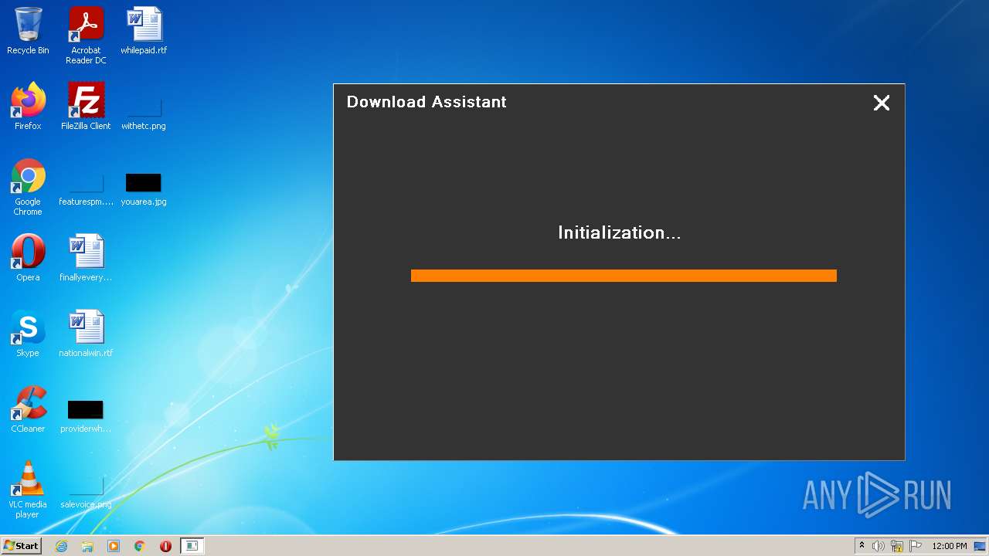The image size is (989, 556).
Task: Select VLC media player shortcut
Action: tap(28, 490)
